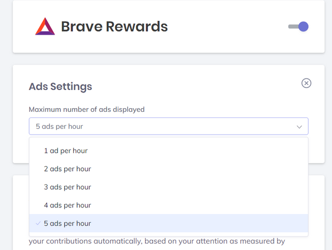Close the Ads Settings panel

pyautogui.click(x=306, y=83)
